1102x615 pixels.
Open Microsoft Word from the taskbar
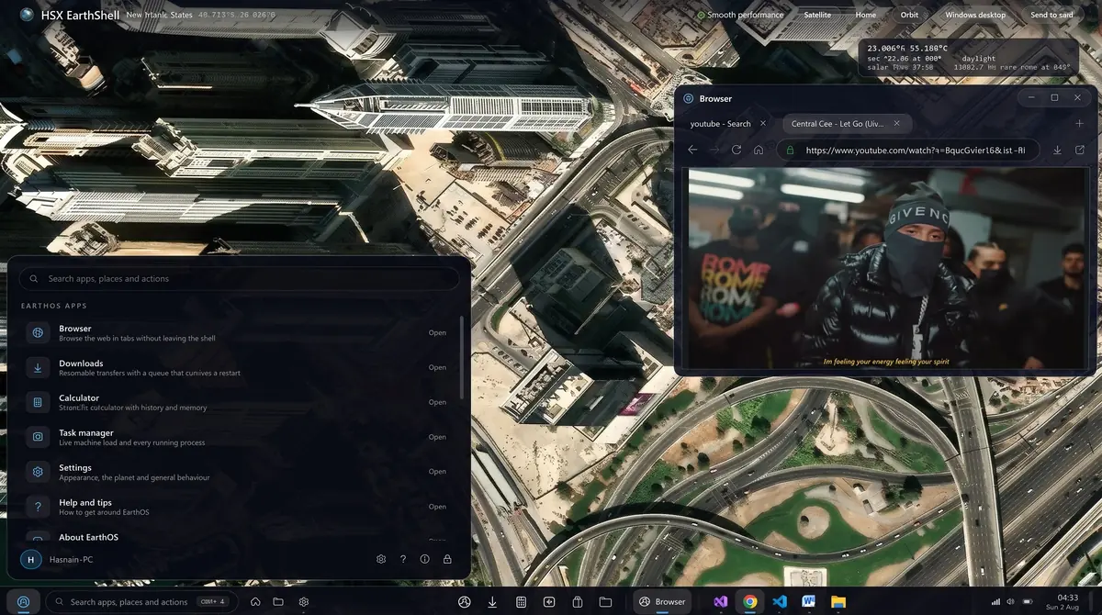[809, 602]
